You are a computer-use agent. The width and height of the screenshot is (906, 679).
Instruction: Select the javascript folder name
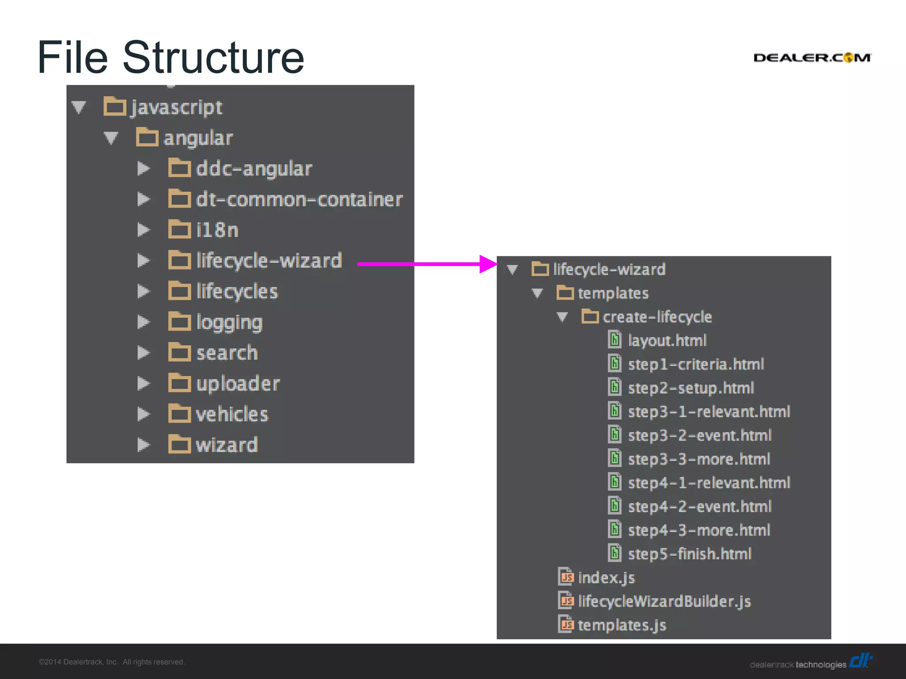[177, 108]
